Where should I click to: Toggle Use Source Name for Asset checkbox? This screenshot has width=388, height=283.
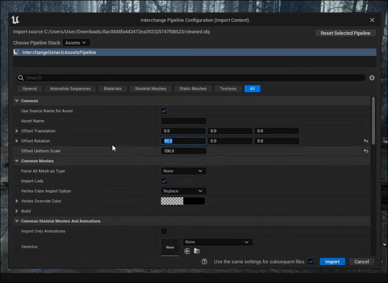[x=164, y=111]
